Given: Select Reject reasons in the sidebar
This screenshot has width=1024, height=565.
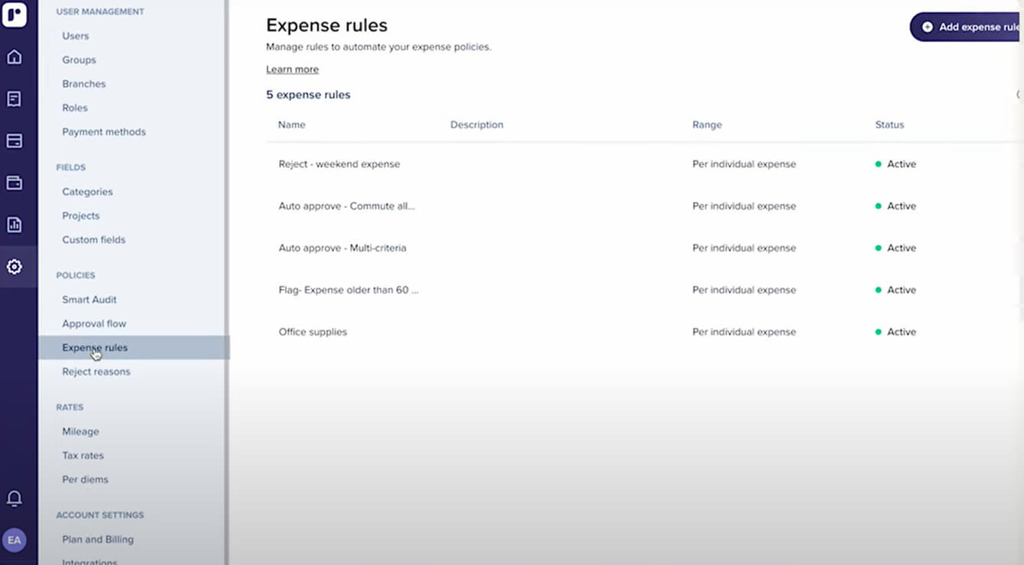Looking at the screenshot, I should [x=96, y=372].
